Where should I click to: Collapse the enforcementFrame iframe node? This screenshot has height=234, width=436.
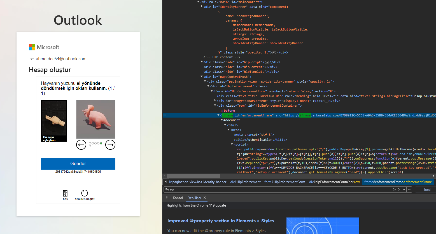pos(218,115)
